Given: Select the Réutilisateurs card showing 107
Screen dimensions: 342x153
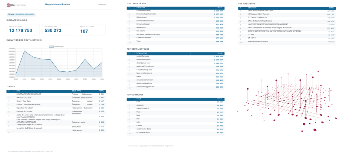Looking at the screenshot, I should (x=92, y=30).
